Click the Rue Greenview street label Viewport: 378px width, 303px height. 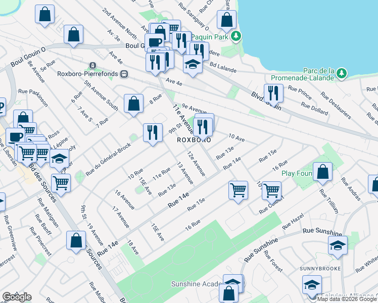[x=11, y=233]
